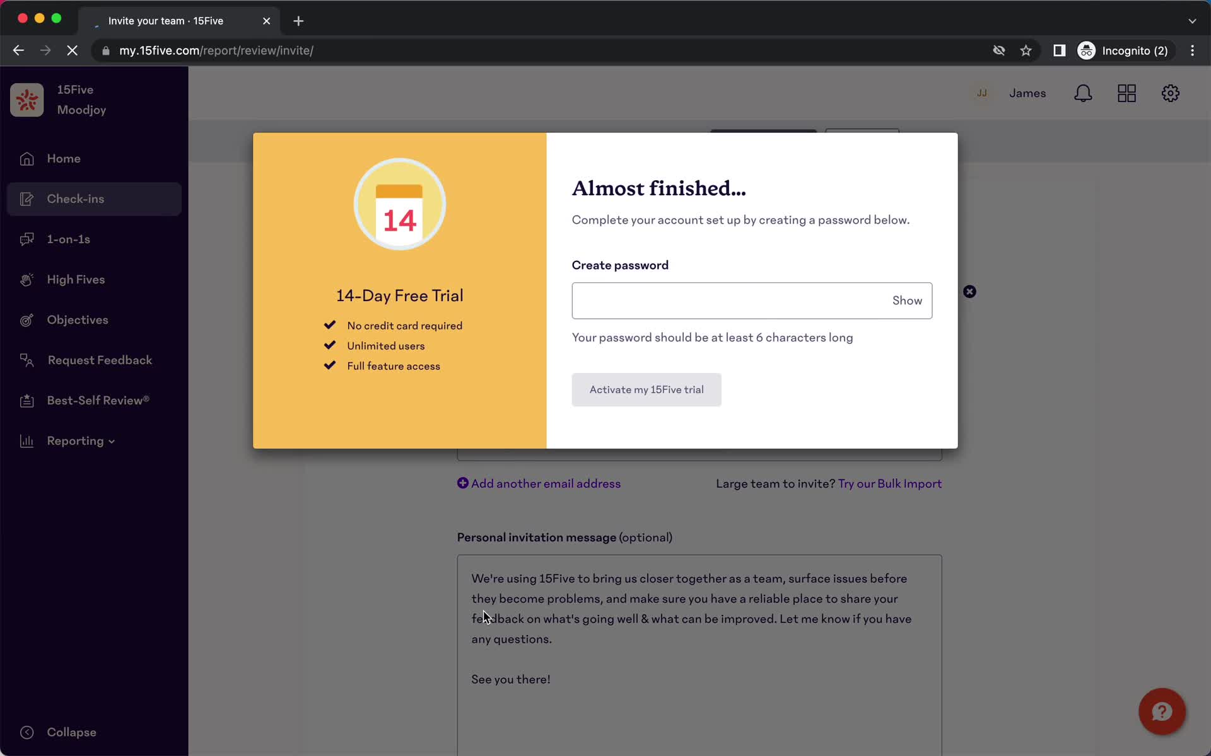Screen dimensions: 1211x756
Task: Click Add another email address link
Action: (x=539, y=483)
